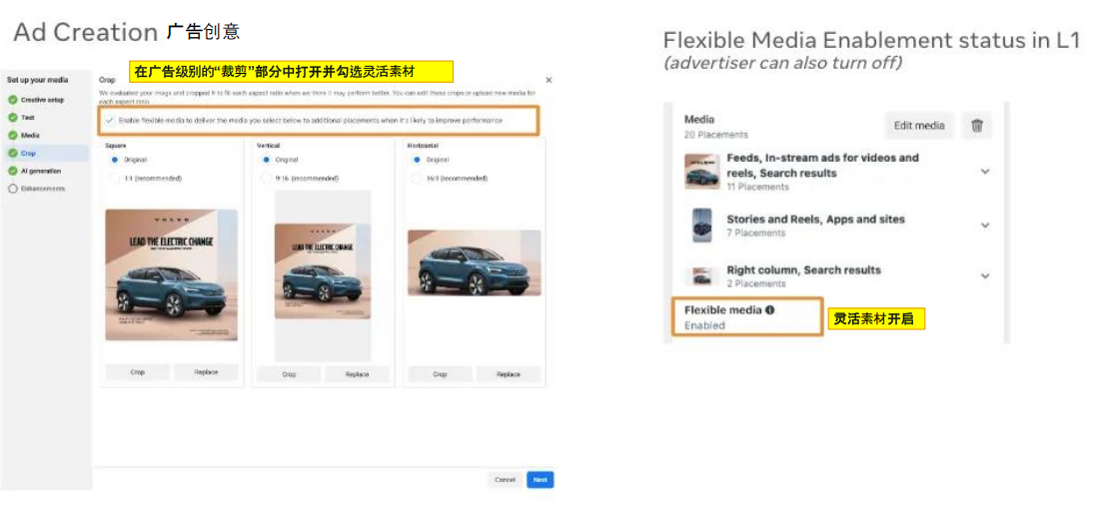Viewport: 1119px width, 521px height.
Task: Delete media using the trash can icon
Action: pyautogui.click(x=976, y=126)
